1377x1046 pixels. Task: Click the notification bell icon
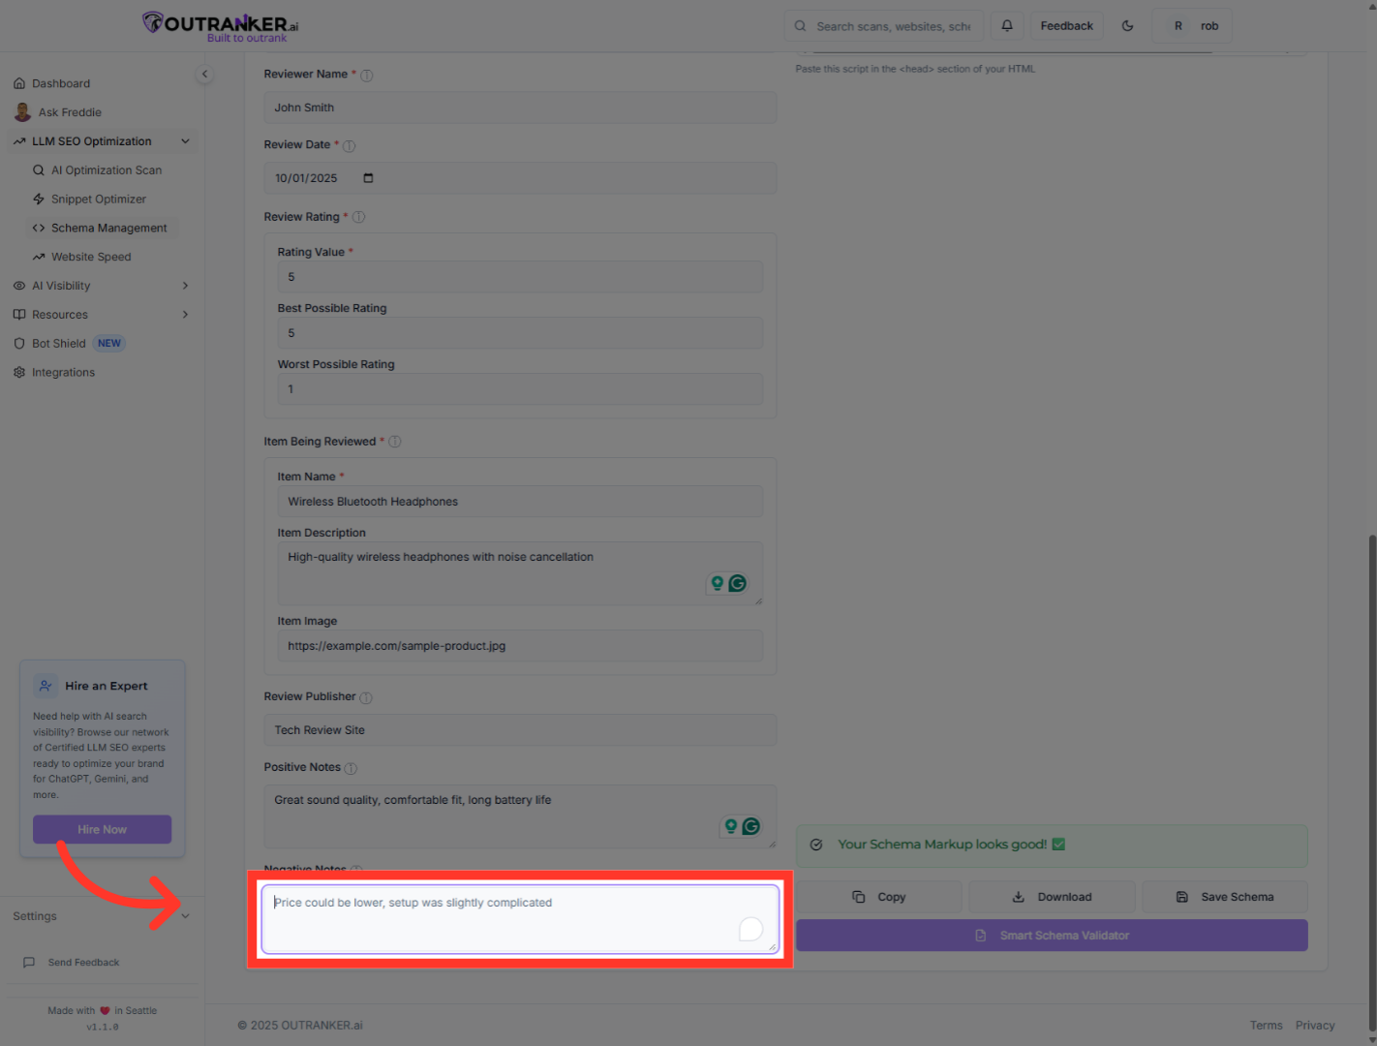[x=1007, y=26]
